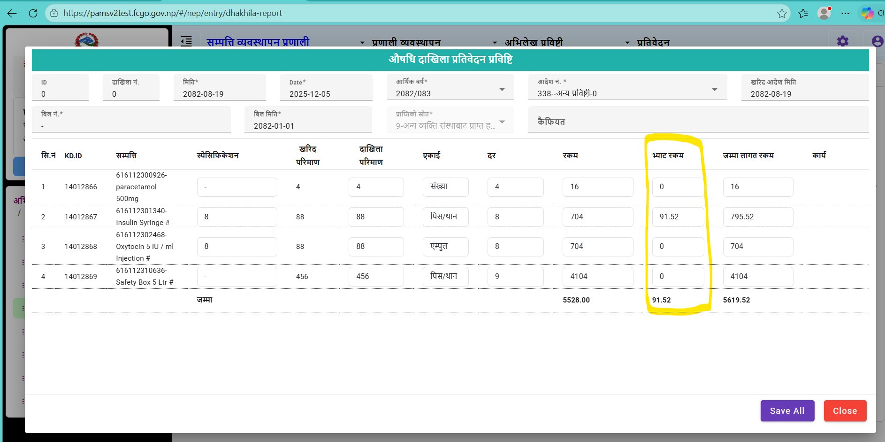Screen dimensions: 885x442
Task: Reload the current page
Action: click(x=33, y=13)
